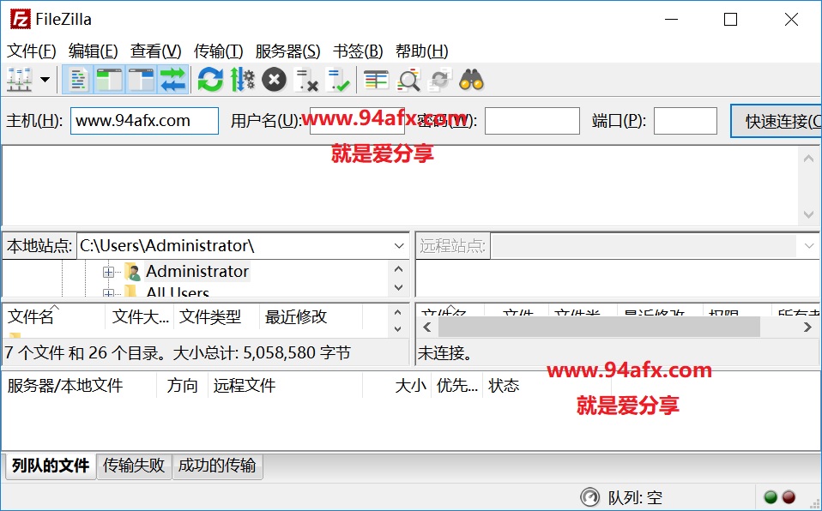
Task: Click local tree scroll up arrow
Action: [x=398, y=269]
